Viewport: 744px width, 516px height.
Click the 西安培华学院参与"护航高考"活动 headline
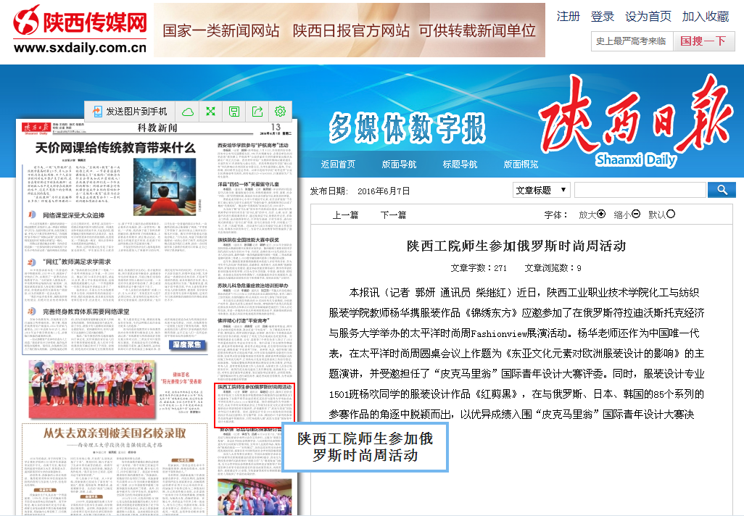pyautogui.click(x=253, y=145)
